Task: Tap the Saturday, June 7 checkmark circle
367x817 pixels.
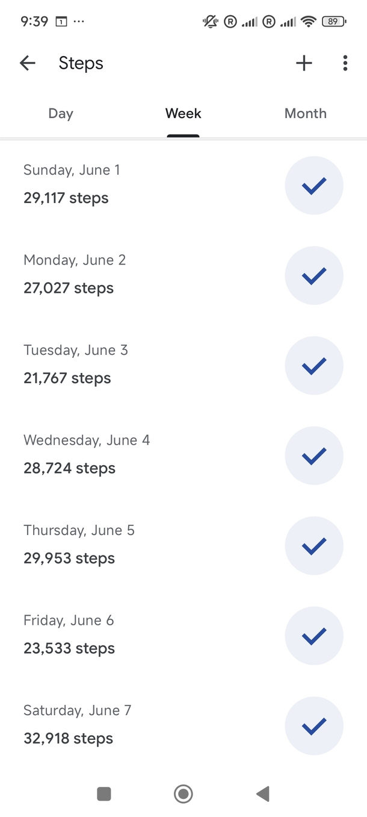Action: [313, 726]
